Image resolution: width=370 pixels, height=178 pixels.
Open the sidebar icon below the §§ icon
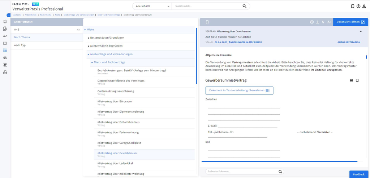click(x=5, y=65)
